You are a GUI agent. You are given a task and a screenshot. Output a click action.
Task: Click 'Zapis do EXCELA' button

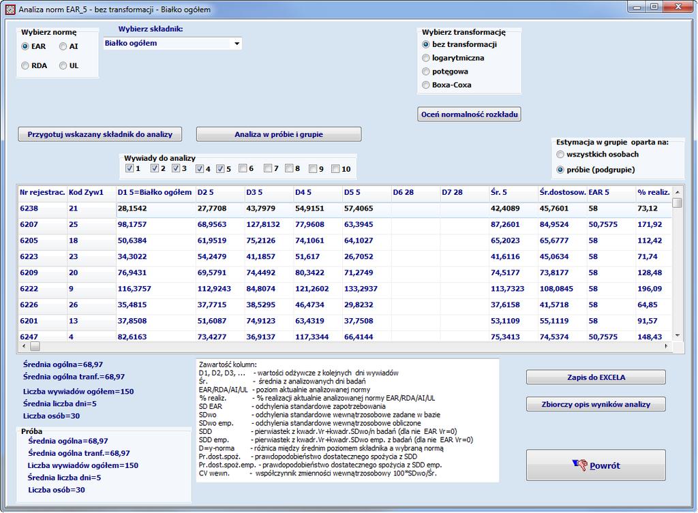coord(596,377)
